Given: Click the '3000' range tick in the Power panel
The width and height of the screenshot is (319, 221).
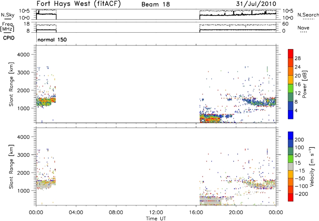Looking at the screenshot, I should (x=23, y=73).
